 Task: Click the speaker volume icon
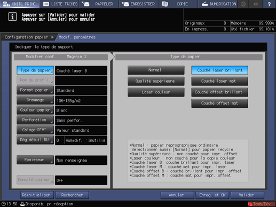click(x=256, y=4)
